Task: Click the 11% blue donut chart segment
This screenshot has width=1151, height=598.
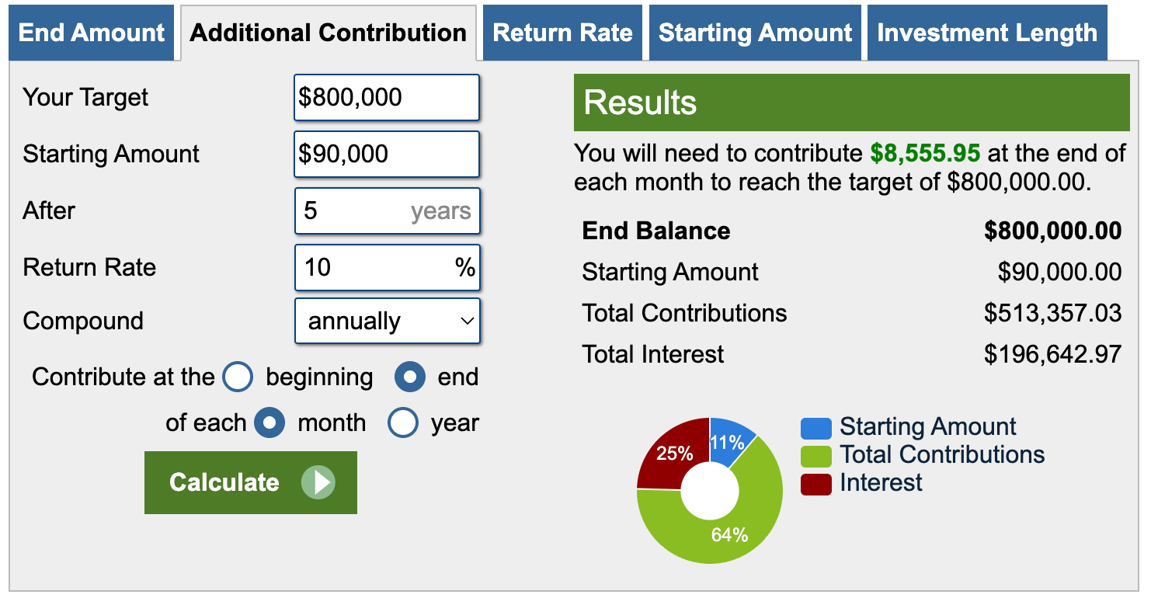Action: pyautogui.click(x=729, y=441)
